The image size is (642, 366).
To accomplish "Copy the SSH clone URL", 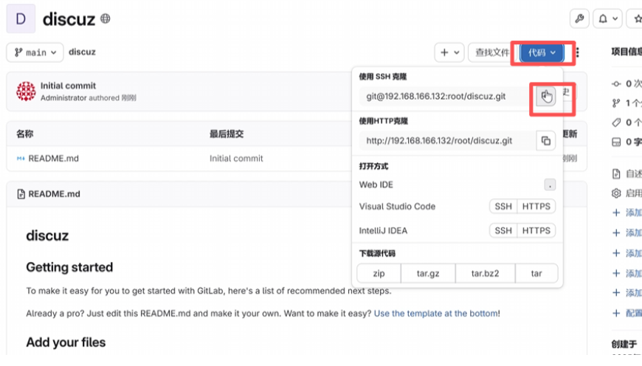I will click(x=546, y=96).
